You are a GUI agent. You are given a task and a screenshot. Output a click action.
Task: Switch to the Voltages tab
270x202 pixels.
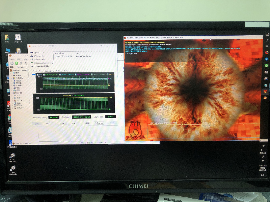(59, 71)
